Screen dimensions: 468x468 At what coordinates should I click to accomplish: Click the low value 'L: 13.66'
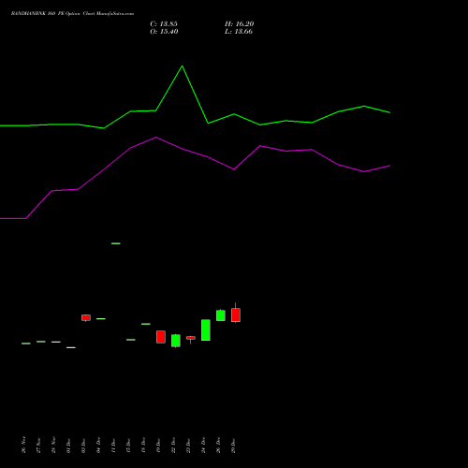point(239,32)
